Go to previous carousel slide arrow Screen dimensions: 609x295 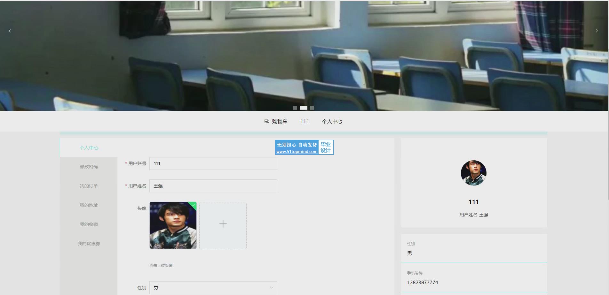click(10, 31)
